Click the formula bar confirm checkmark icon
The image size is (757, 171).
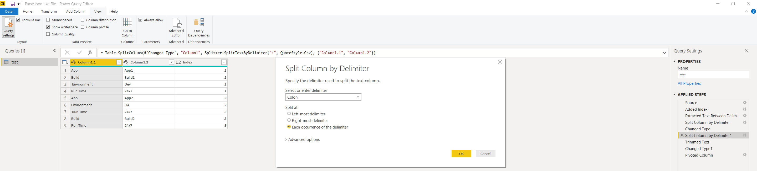tap(79, 52)
